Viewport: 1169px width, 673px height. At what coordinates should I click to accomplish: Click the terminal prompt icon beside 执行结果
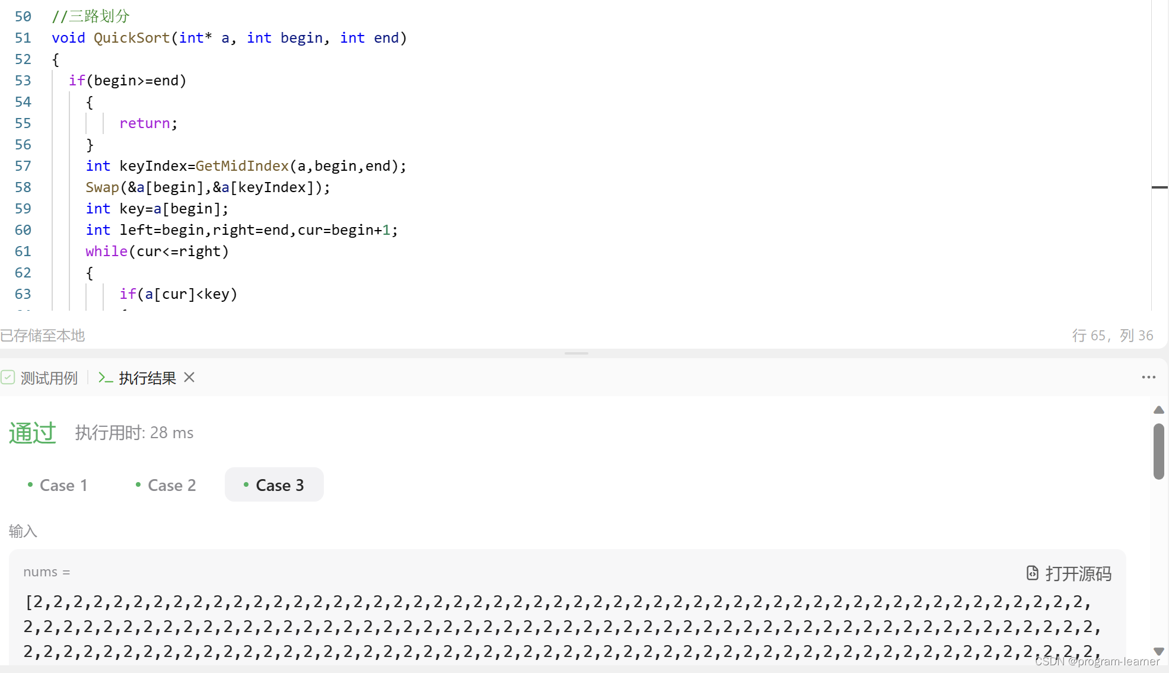click(106, 377)
